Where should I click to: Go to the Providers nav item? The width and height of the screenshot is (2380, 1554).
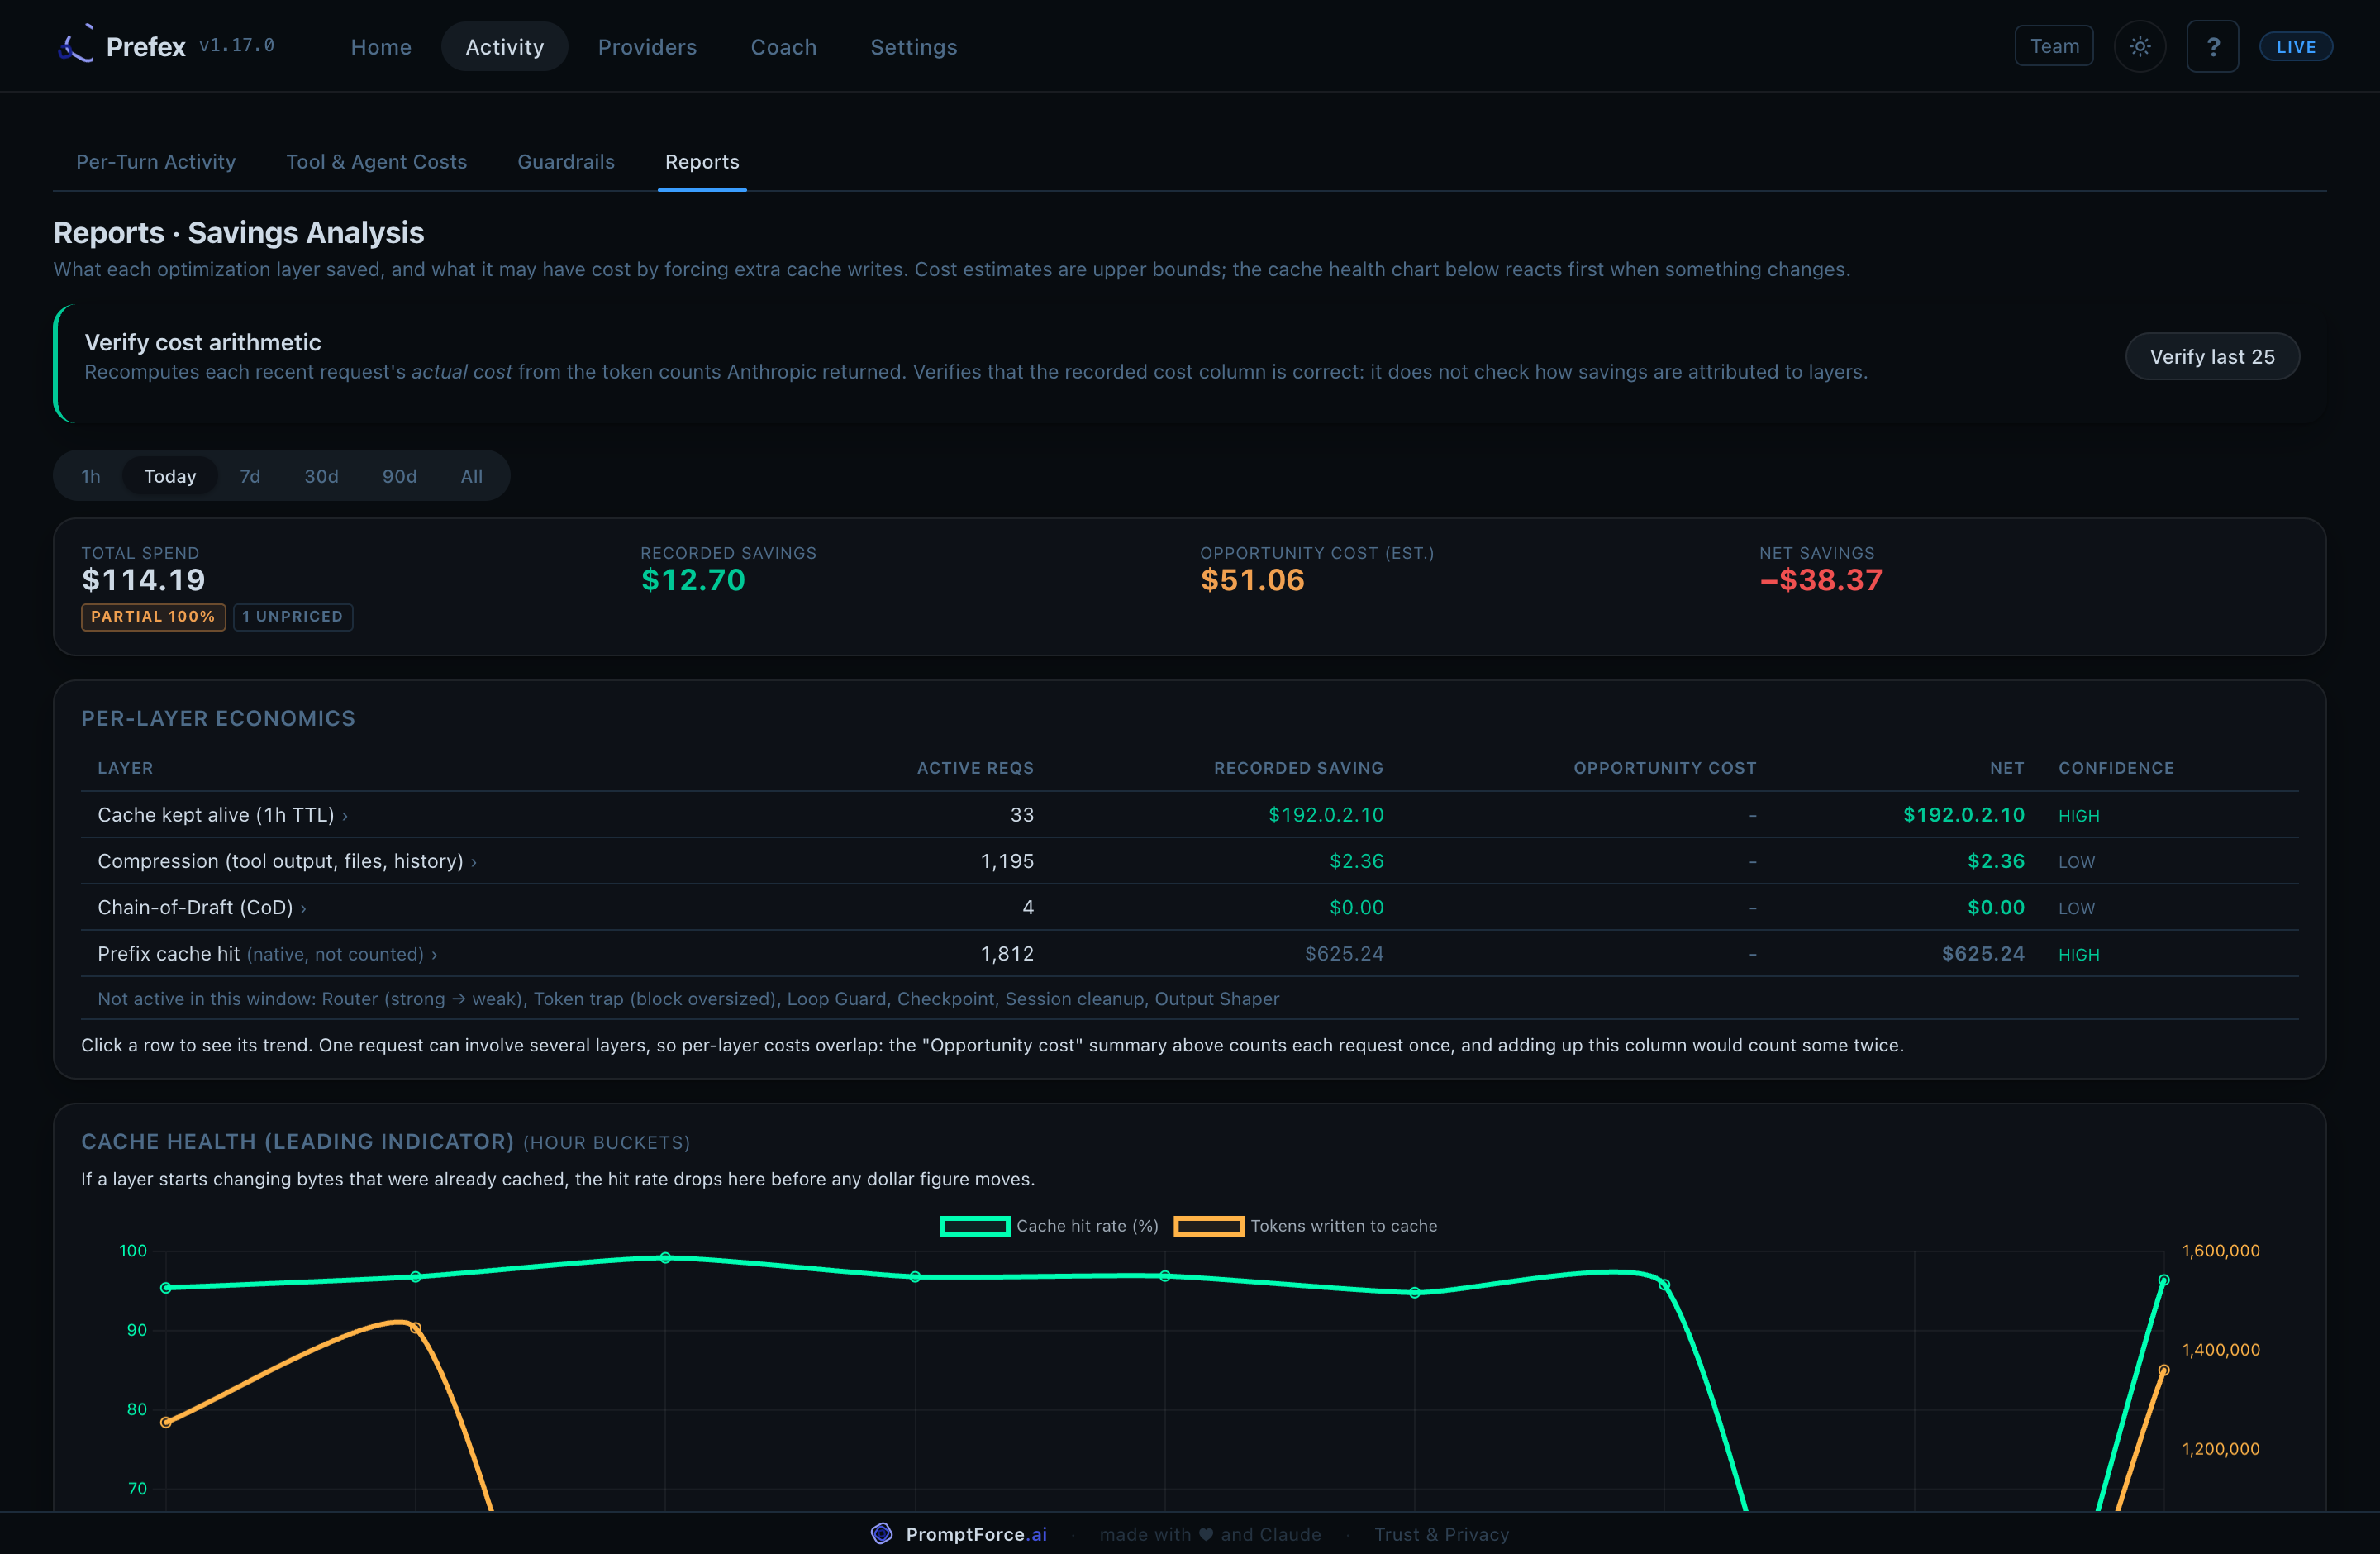[x=647, y=47]
